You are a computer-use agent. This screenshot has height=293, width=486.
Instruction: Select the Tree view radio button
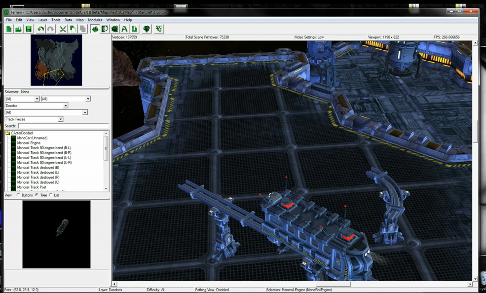point(37,195)
